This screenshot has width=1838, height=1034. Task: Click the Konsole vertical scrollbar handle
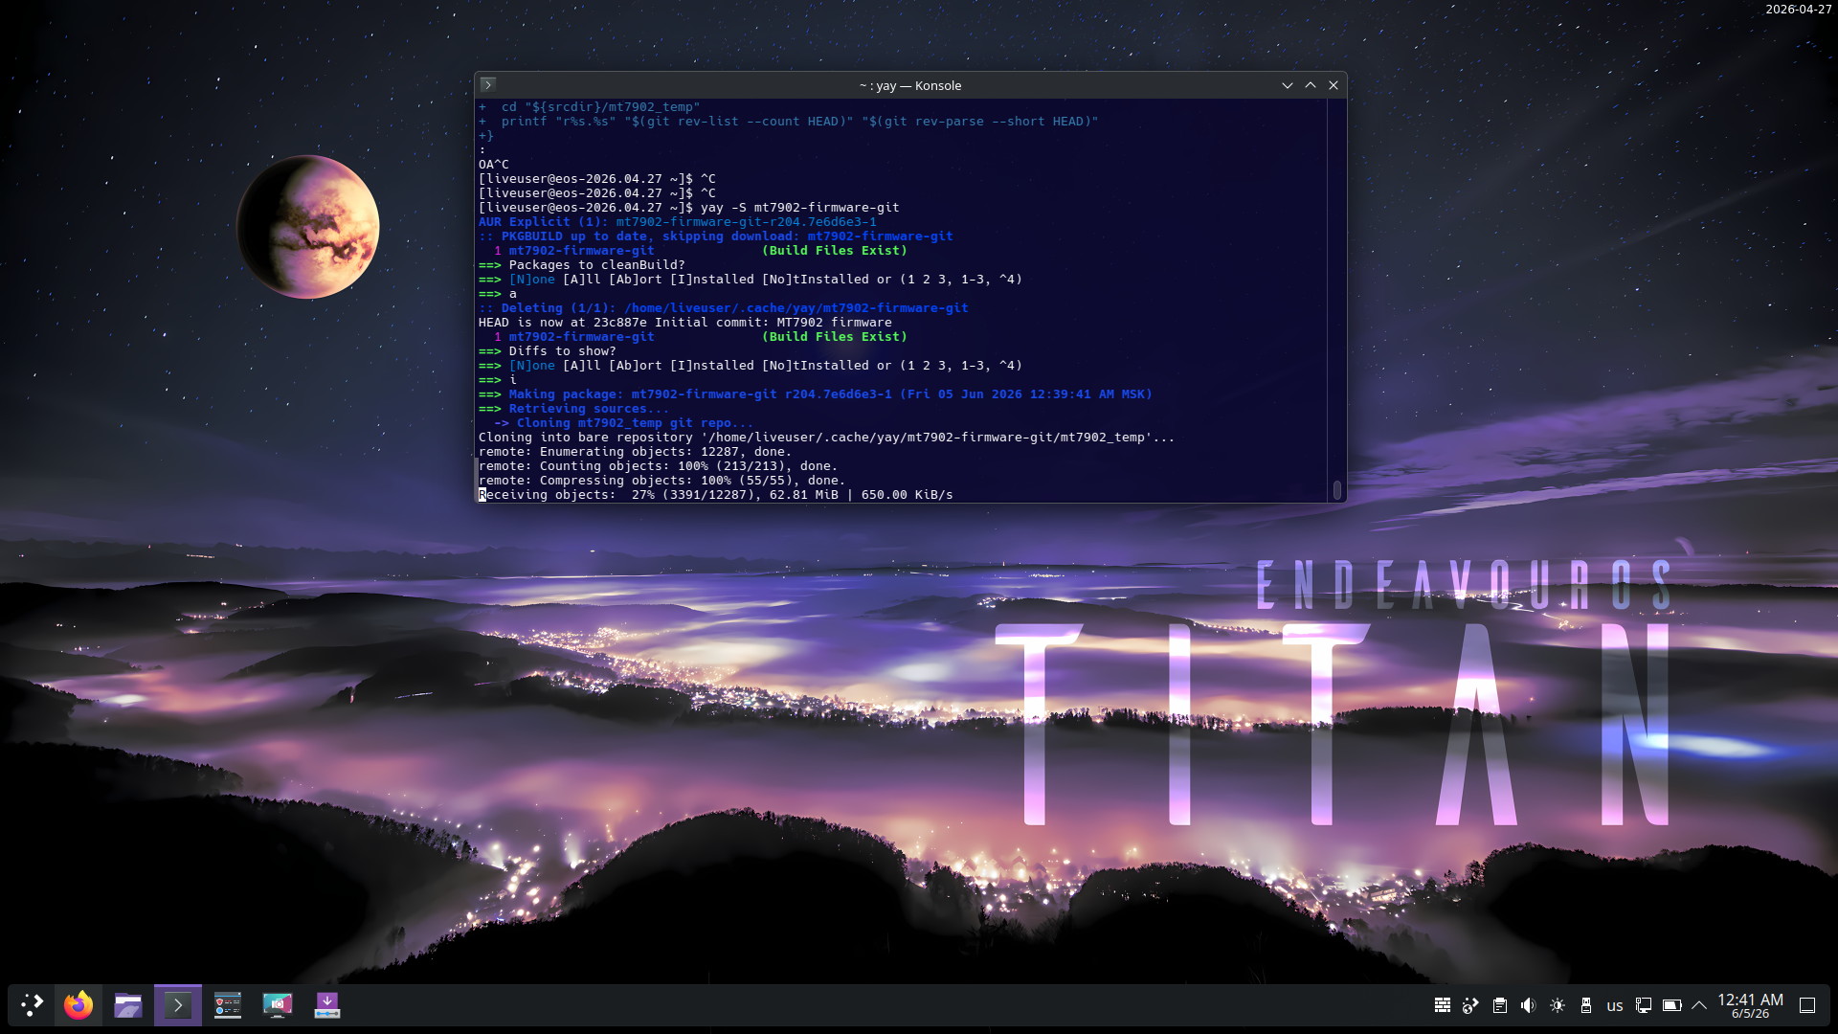(1337, 490)
